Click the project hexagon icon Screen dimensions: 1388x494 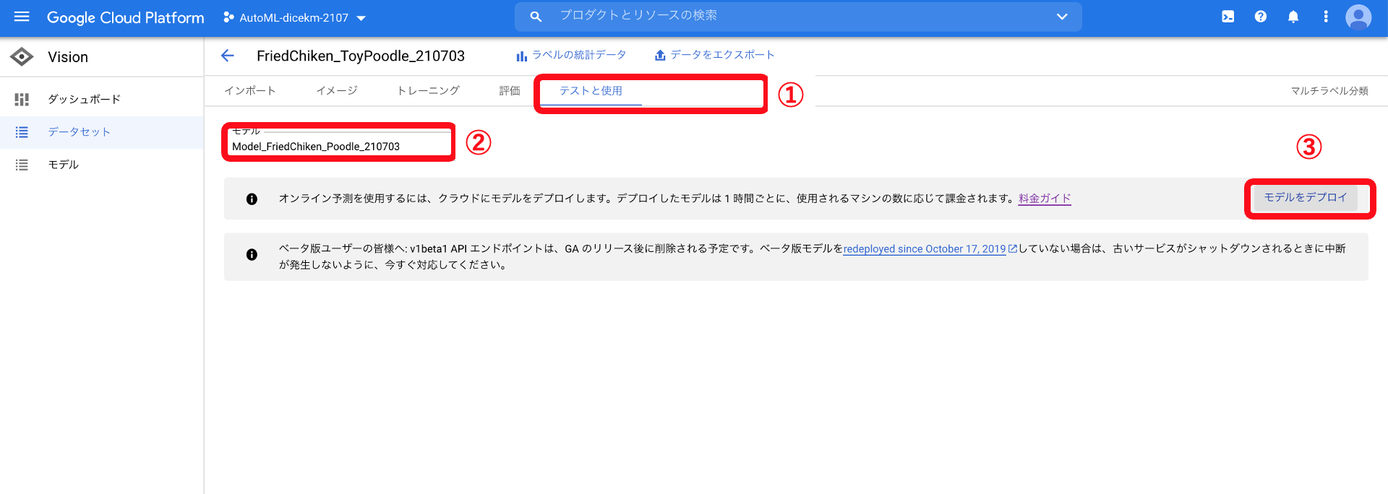pyautogui.click(x=228, y=17)
